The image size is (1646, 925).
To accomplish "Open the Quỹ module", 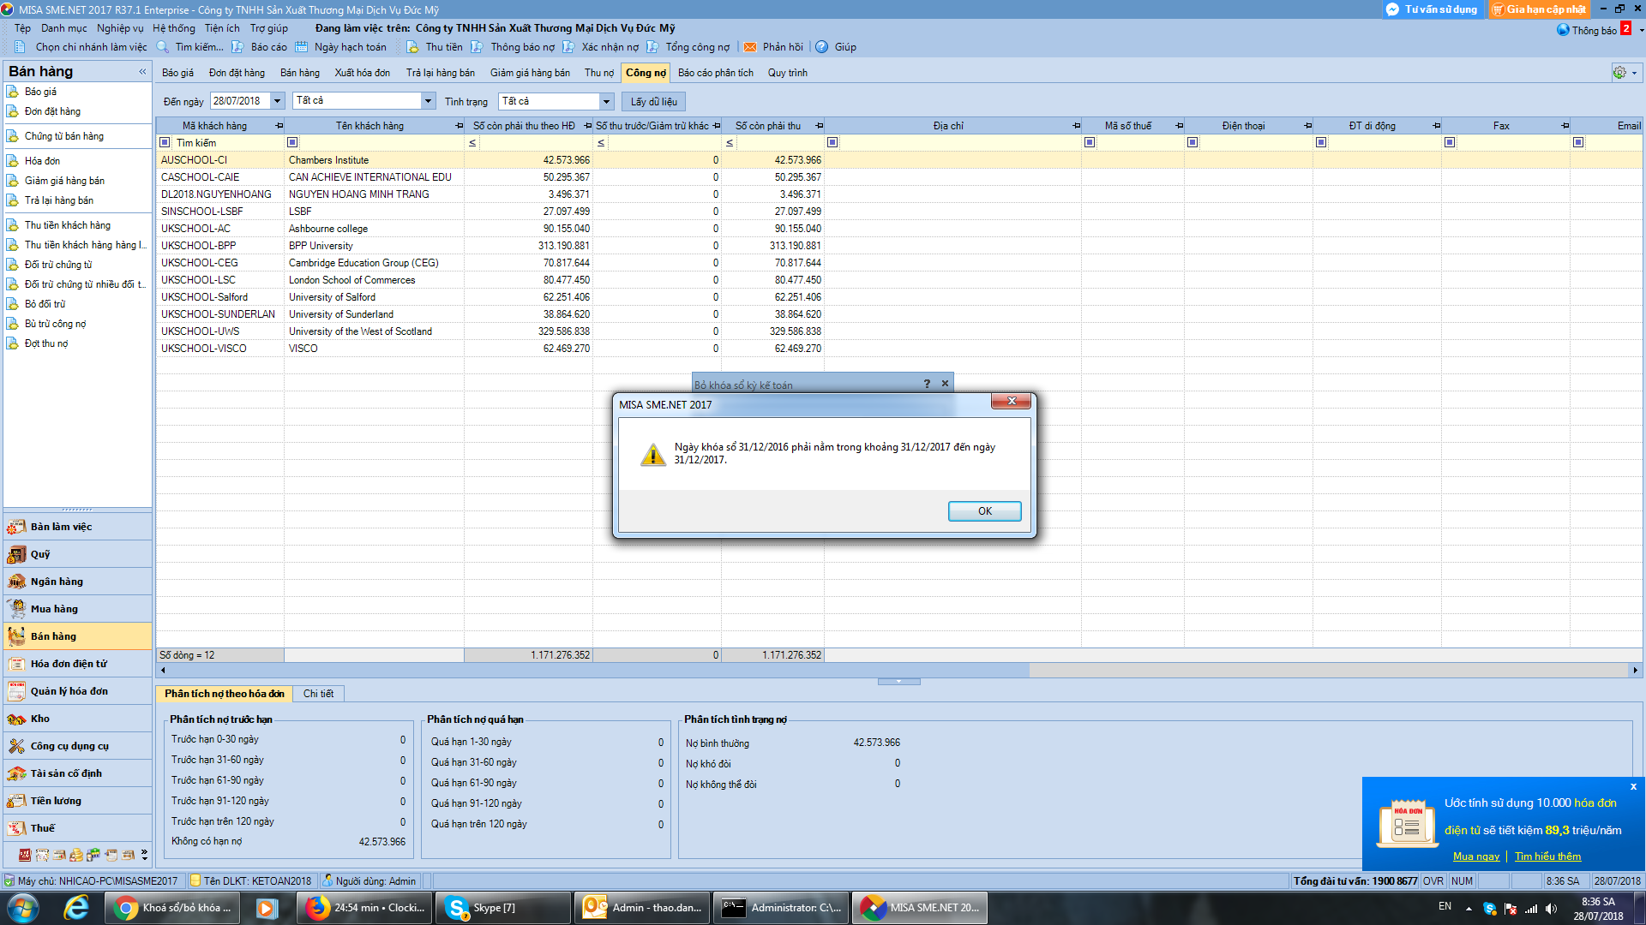I will [78, 554].
